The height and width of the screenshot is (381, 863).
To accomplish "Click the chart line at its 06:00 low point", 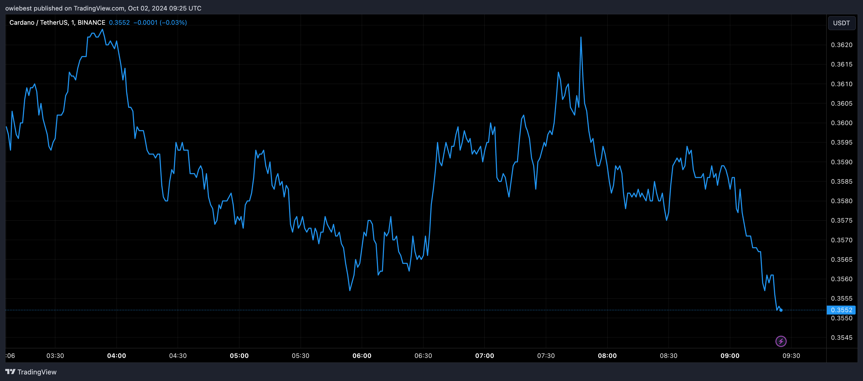I will point(350,291).
